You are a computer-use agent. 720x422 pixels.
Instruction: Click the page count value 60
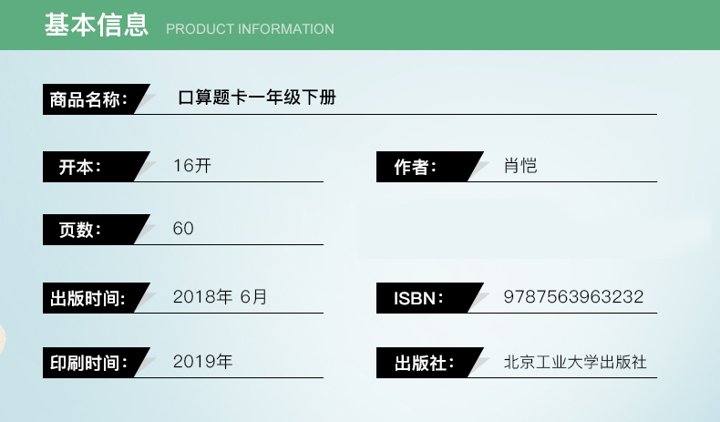tap(183, 229)
